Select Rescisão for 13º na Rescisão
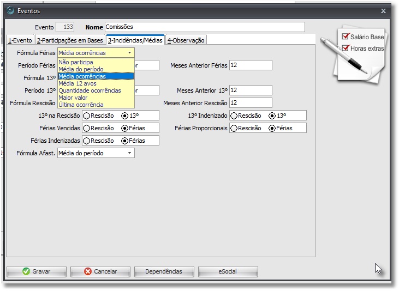Screen dimensions: 399x291 click(86, 116)
